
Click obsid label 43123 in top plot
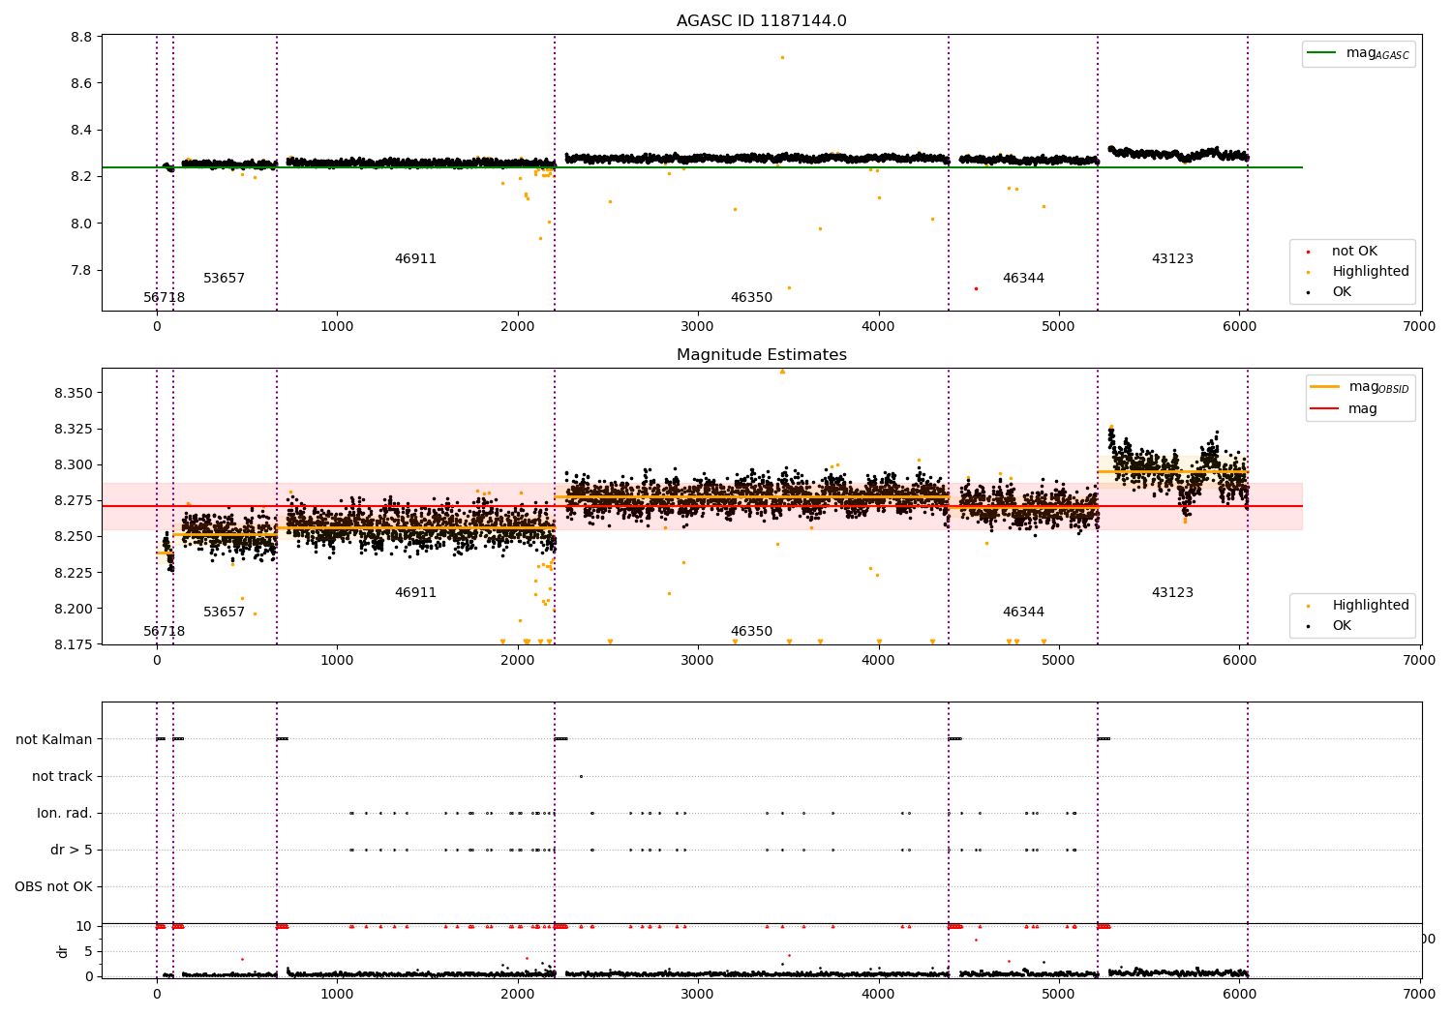coord(1172,259)
